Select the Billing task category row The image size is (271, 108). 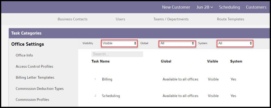pyautogui.click(x=107, y=79)
